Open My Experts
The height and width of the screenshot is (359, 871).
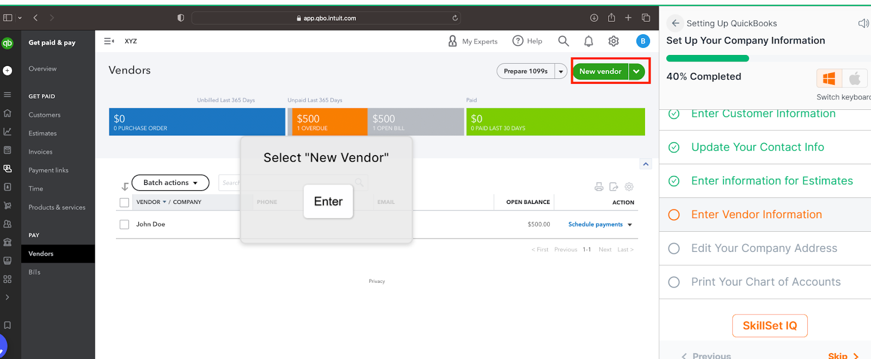[x=473, y=41]
